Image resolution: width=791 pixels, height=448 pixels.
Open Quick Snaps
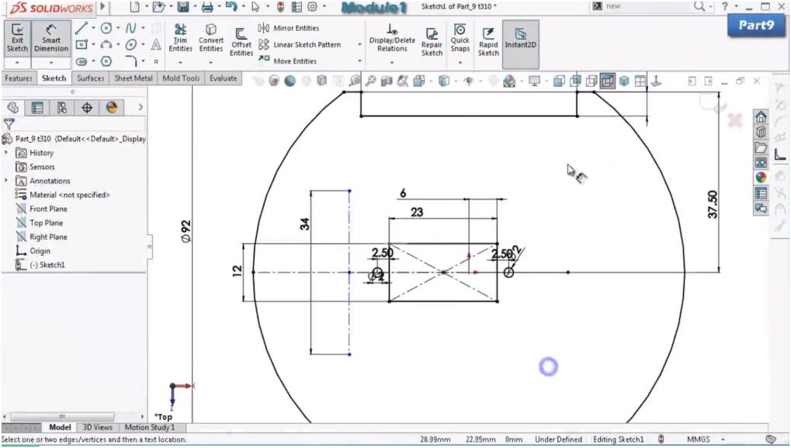coord(460,38)
